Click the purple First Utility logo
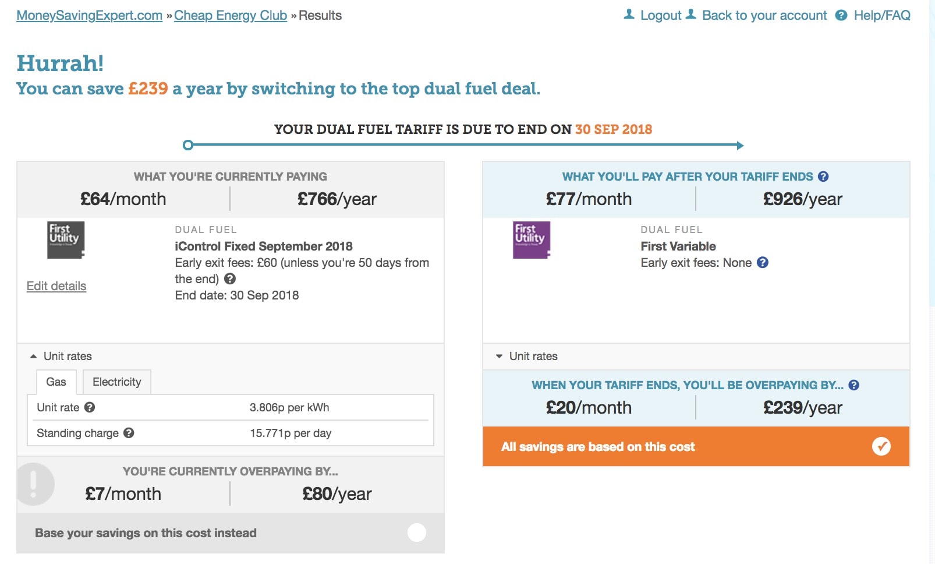 (531, 239)
